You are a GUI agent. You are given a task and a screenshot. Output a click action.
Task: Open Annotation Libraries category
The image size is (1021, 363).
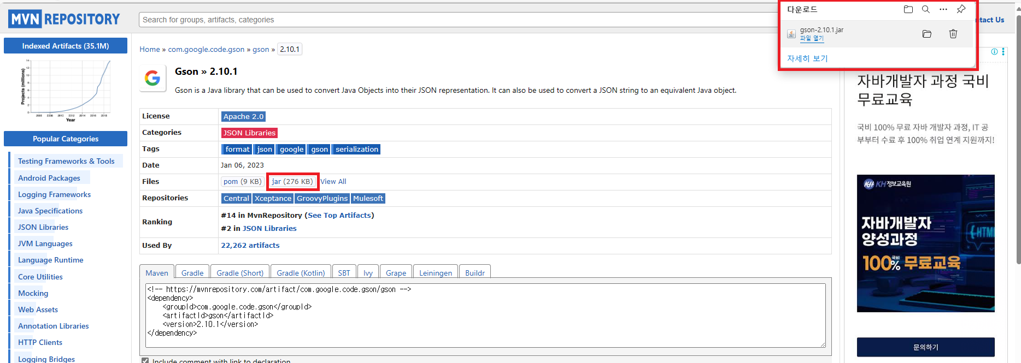tap(54, 326)
